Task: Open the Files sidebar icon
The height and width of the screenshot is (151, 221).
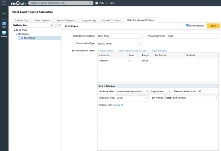Action: [4, 25]
